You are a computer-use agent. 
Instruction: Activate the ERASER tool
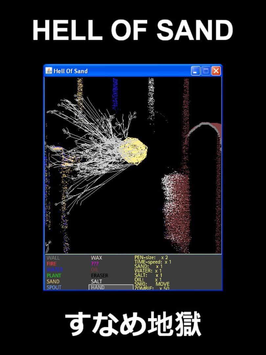tap(100, 275)
